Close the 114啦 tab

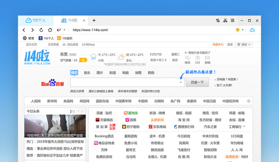click(x=84, y=21)
